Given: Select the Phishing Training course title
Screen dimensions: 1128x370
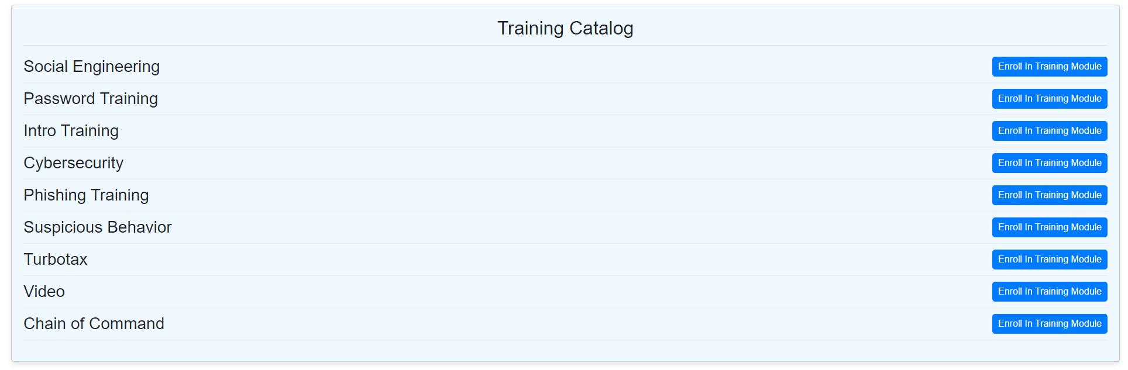Looking at the screenshot, I should tap(87, 195).
